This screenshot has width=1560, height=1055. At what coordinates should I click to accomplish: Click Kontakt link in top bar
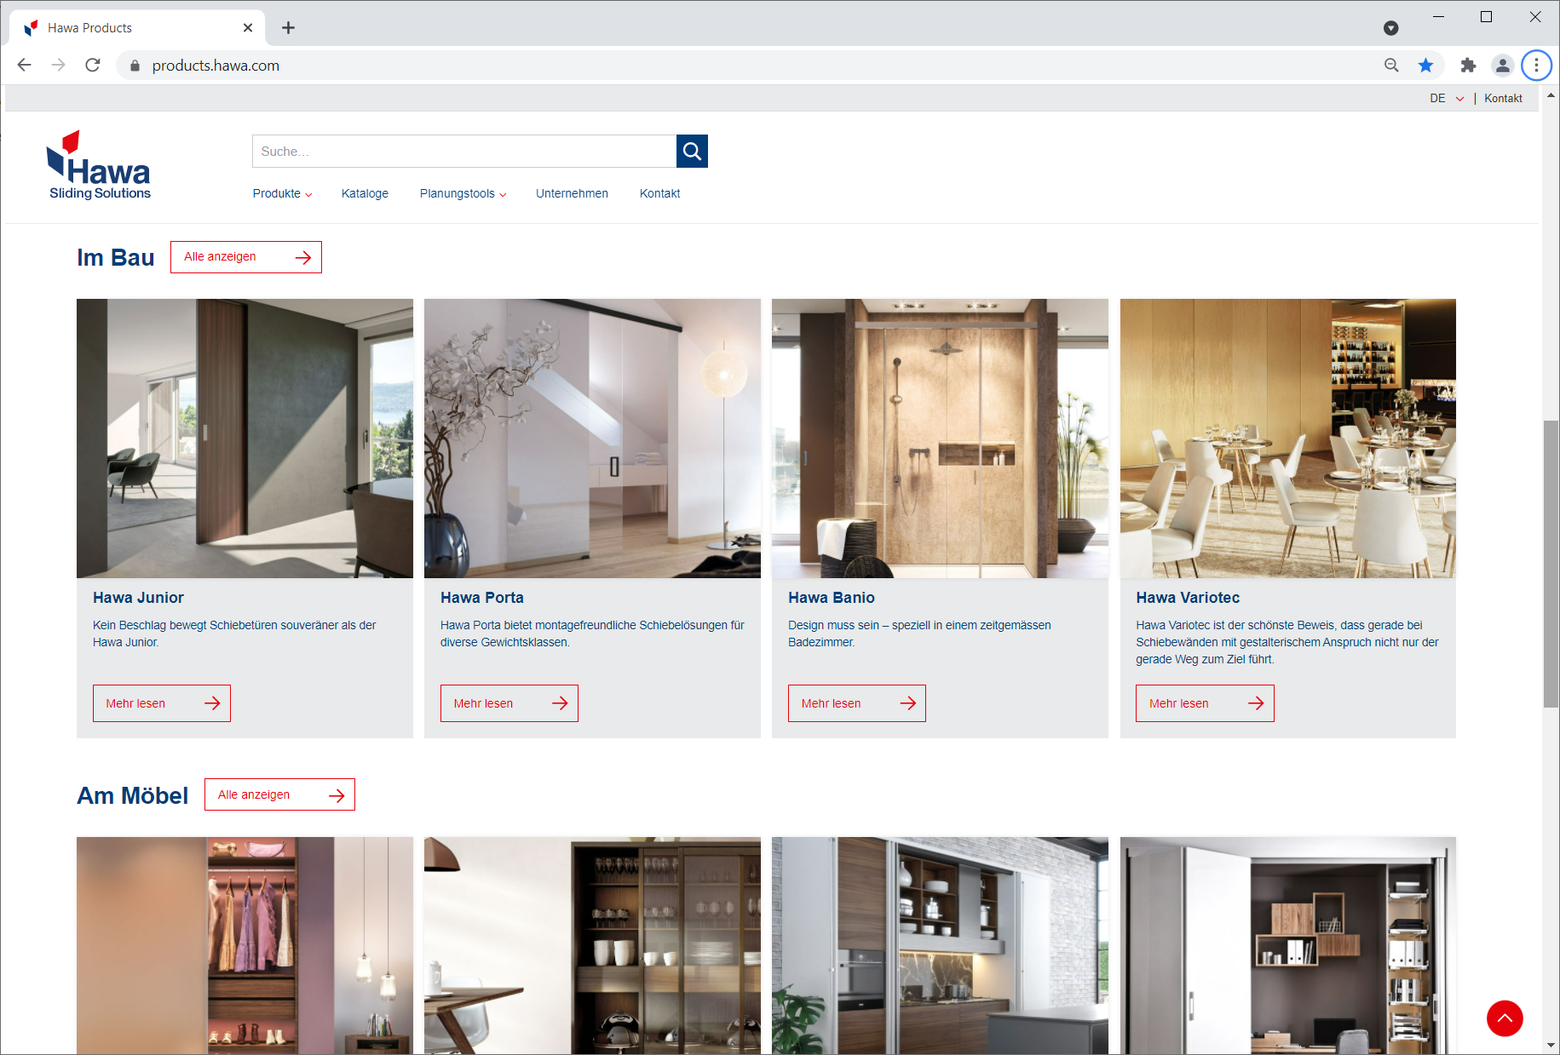pyautogui.click(x=1503, y=99)
